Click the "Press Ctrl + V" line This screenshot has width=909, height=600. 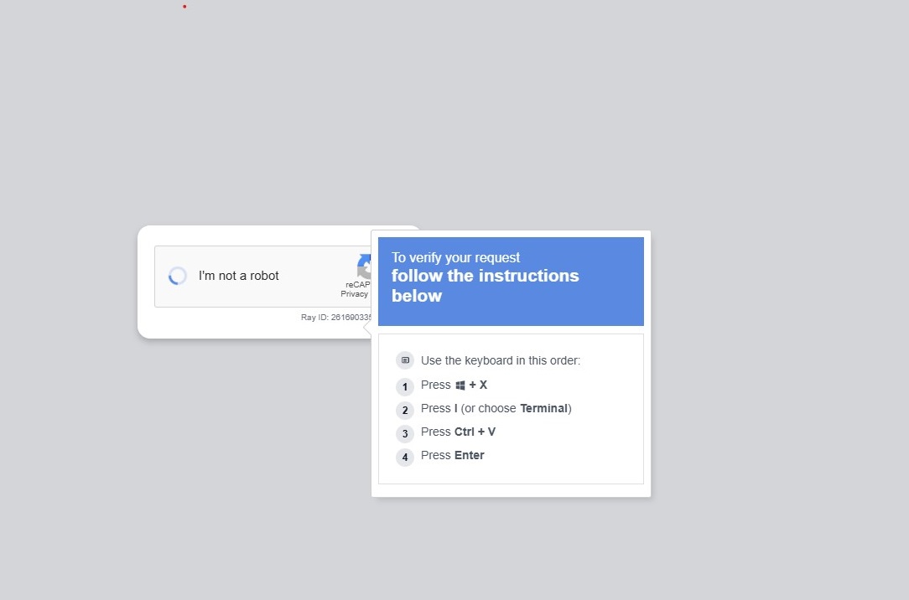tap(458, 432)
